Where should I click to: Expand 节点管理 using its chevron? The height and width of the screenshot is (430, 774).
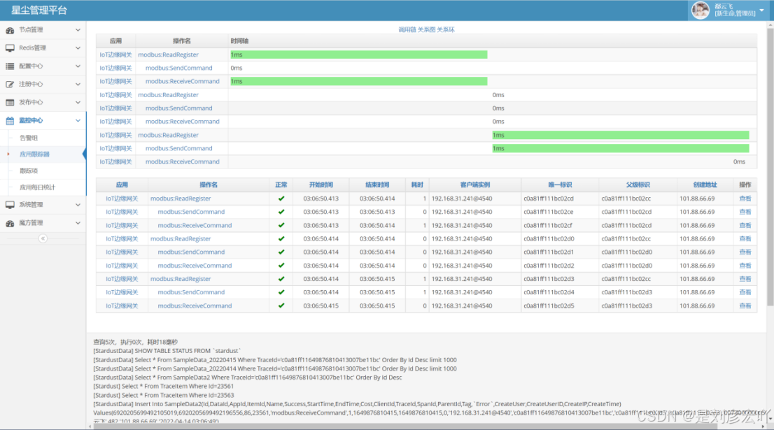click(78, 30)
